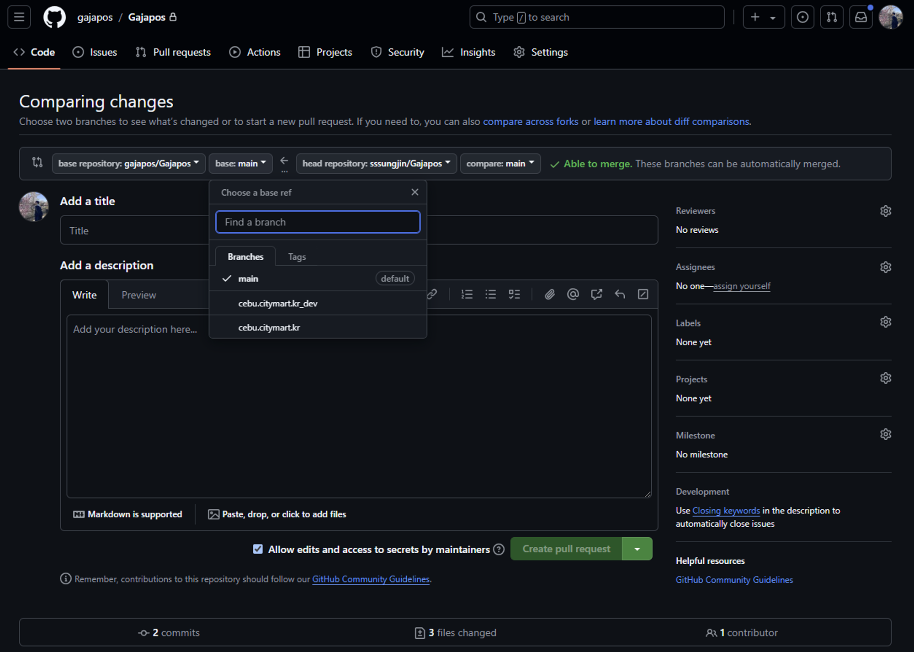914x652 pixels.
Task: Open notifications inbox icon
Action: point(861,17)
